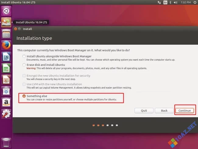Open the network indicator in the top panel
Image resolution: width=198 pixels, height=149 pixels.
point(159,2)
